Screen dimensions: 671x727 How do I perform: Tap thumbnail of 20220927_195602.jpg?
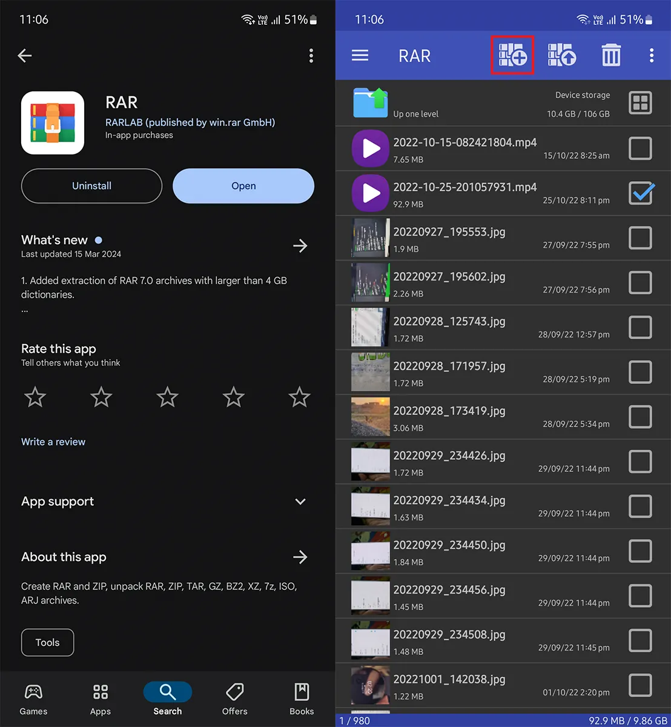(x=371, y=283)
